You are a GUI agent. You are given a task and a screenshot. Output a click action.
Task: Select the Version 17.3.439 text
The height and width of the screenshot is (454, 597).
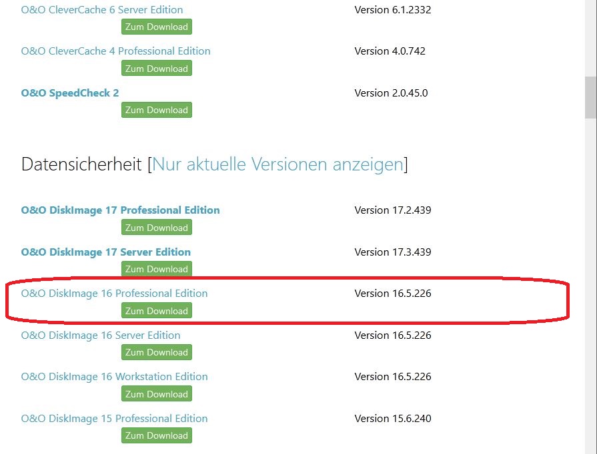392,252
